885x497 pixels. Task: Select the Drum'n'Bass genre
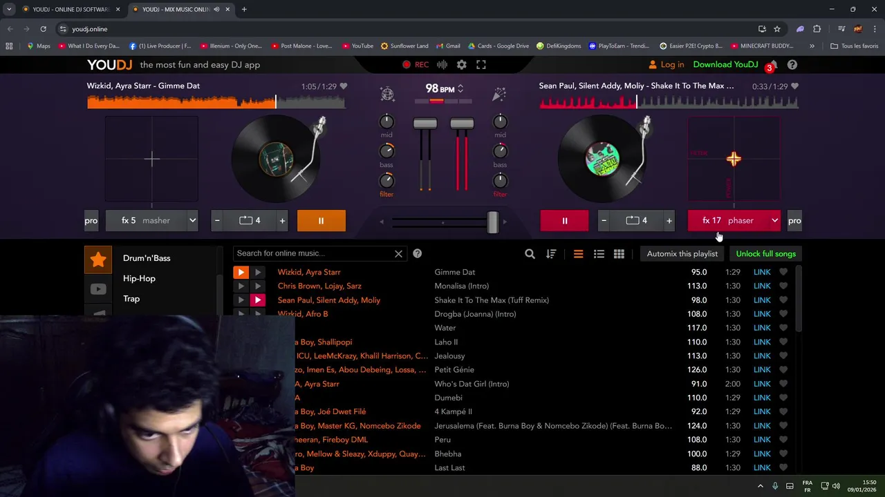click(147, 258)
